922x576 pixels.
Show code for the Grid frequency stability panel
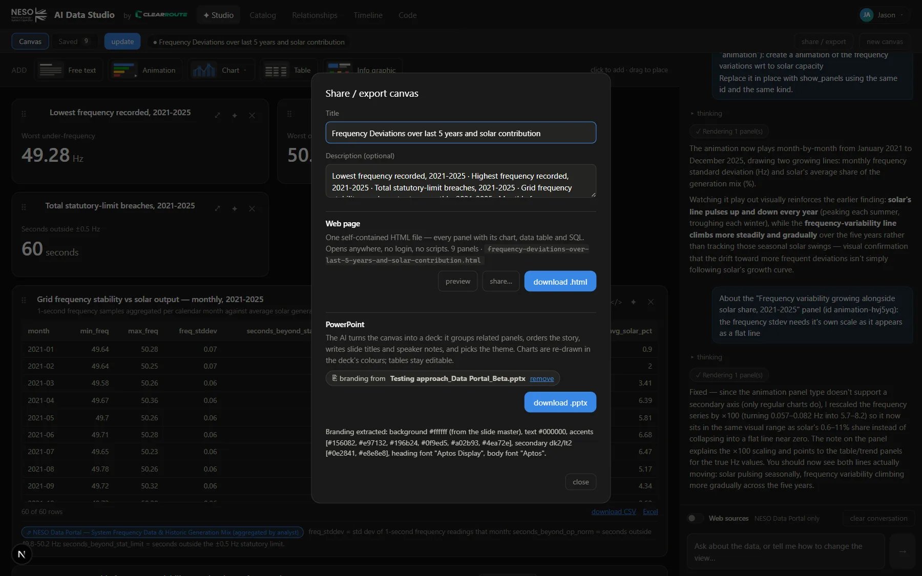click(616, 302)
